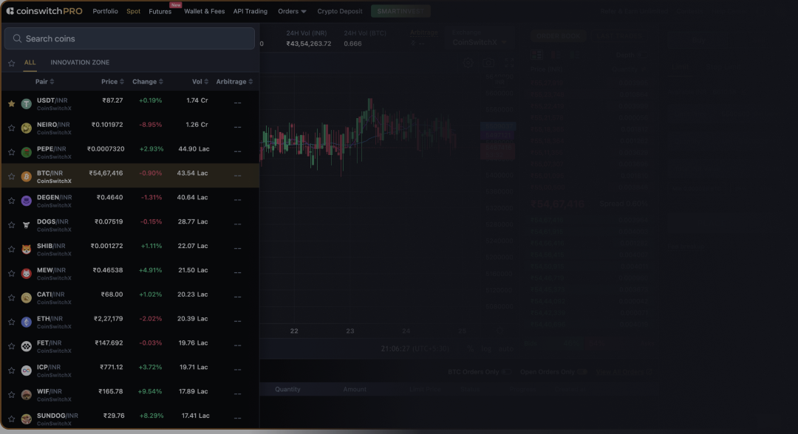Switch to the LAST TRADES tab
Image resolution: width=798 pixels, height=434 pixels.
coord(618,36)
